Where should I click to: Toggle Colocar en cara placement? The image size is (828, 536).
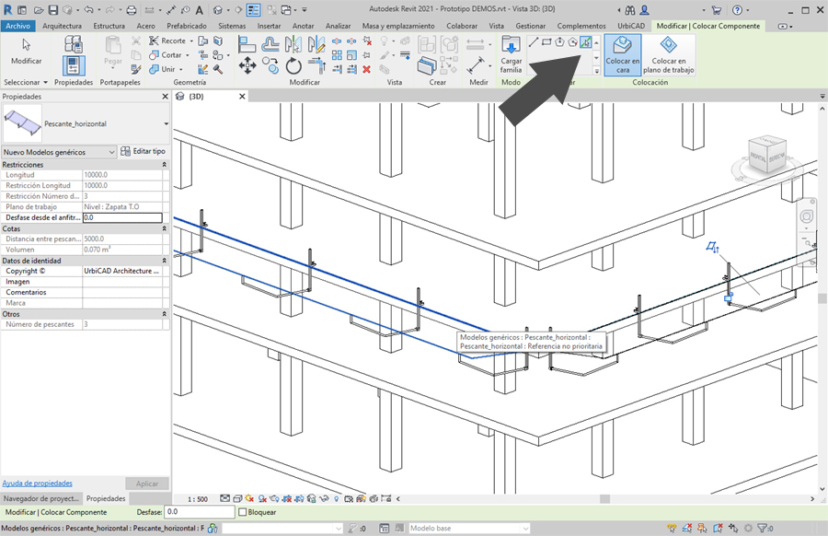click(x=623, y=54)
